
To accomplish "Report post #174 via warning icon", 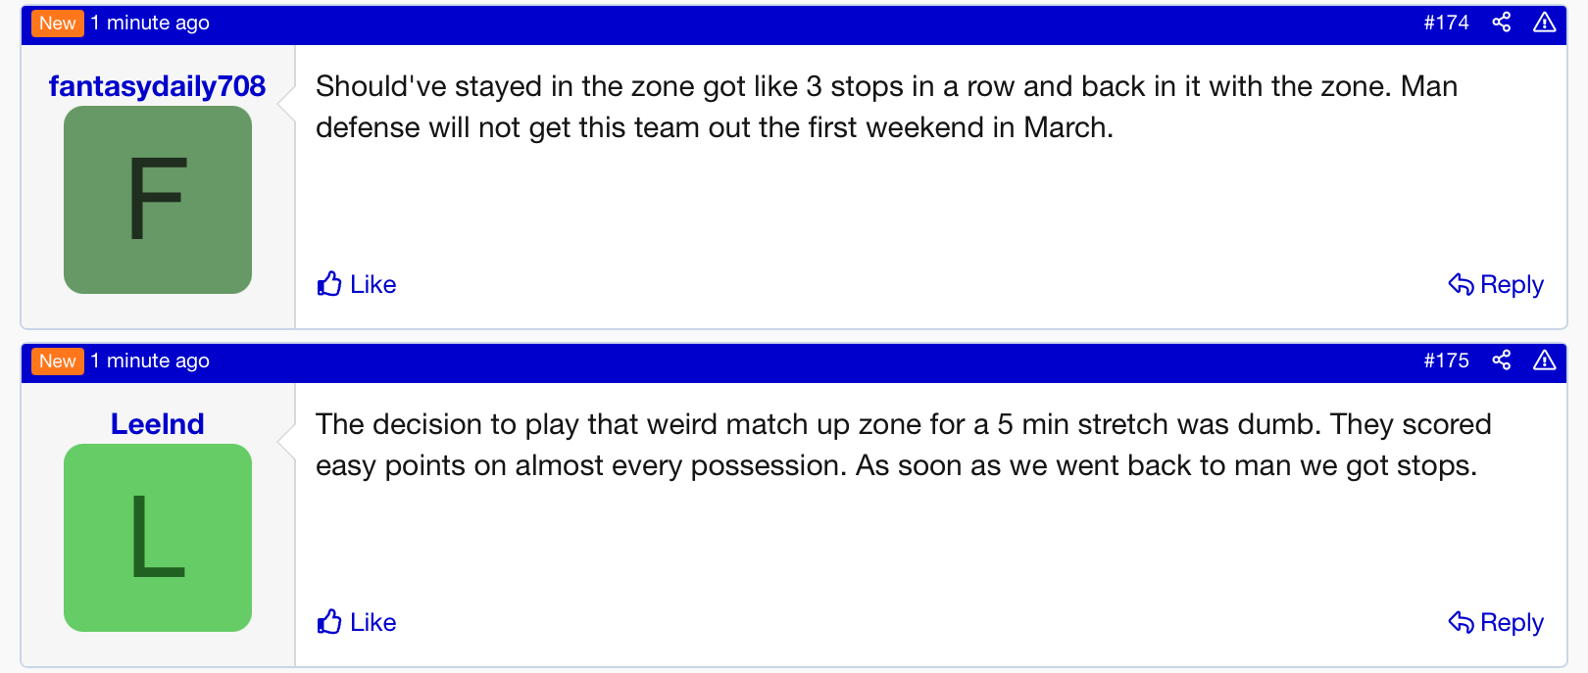I will [x=1544, y=23].
